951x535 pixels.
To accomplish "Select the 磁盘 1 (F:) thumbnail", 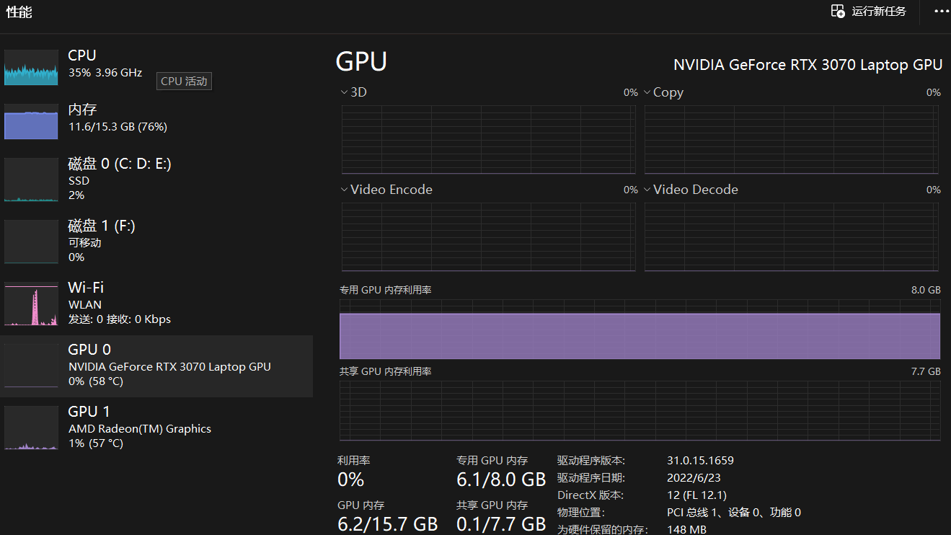I will pyautogui.click(x=31, y=242).
